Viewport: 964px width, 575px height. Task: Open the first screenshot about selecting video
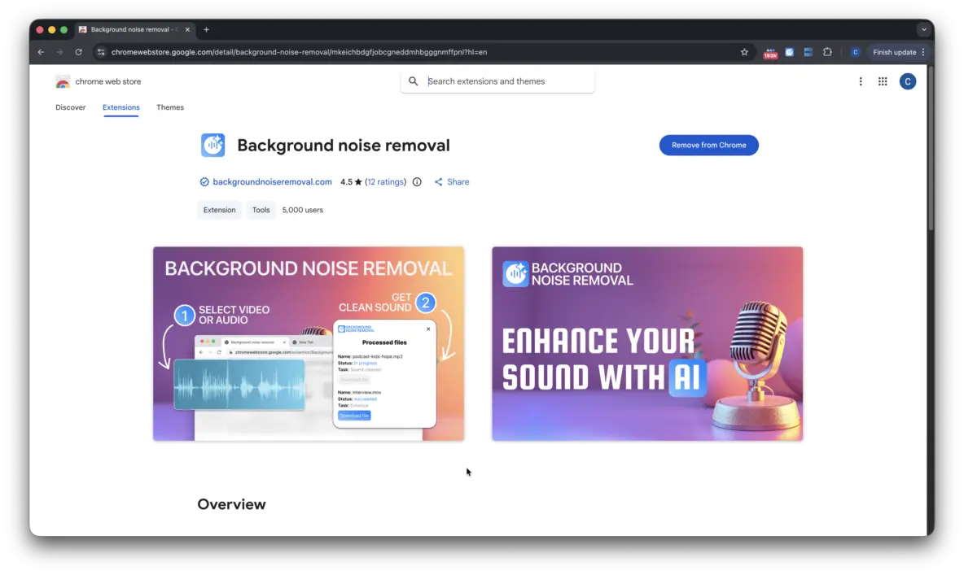309,343
